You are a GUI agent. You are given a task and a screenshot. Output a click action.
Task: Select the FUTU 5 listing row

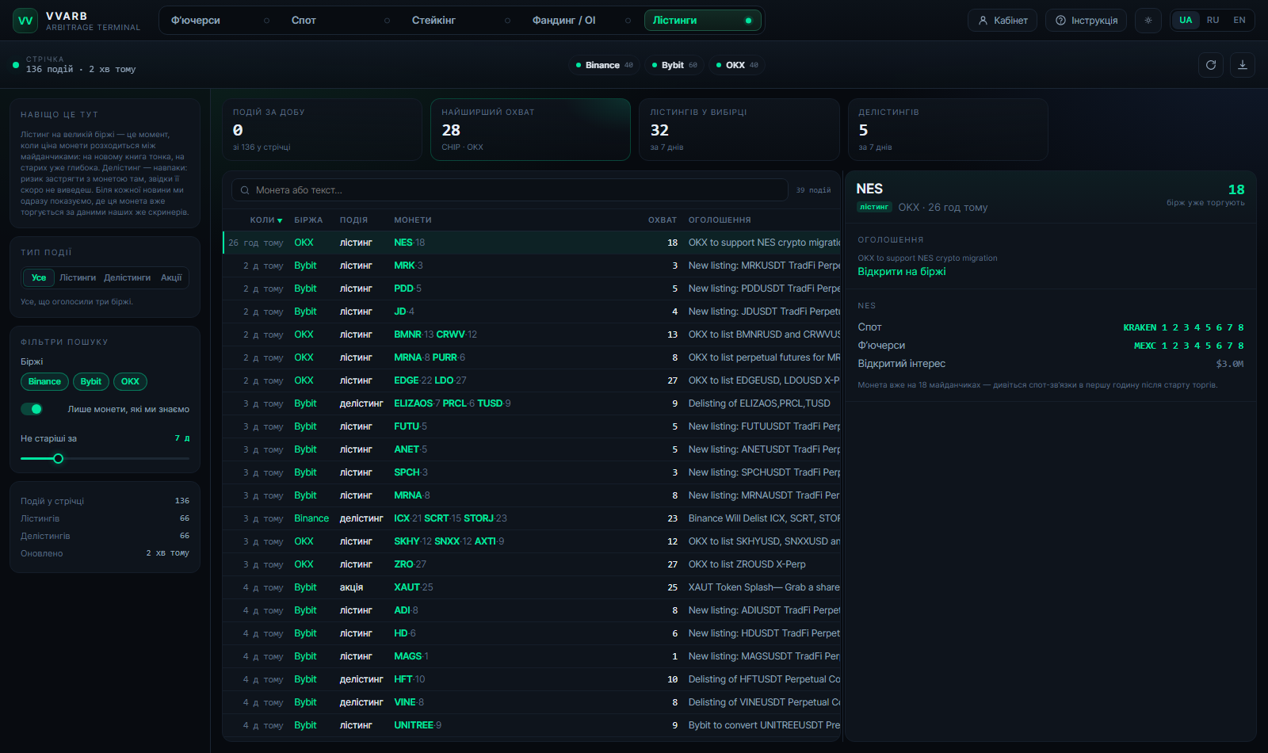[x=532, y=426]
